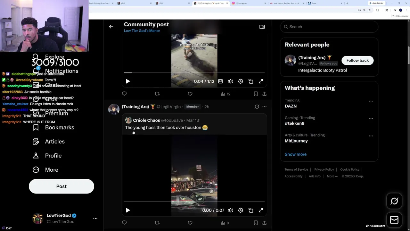This screenshot has width=410, height=231.
Task: Focus the X search field
Action: [329, 27]
